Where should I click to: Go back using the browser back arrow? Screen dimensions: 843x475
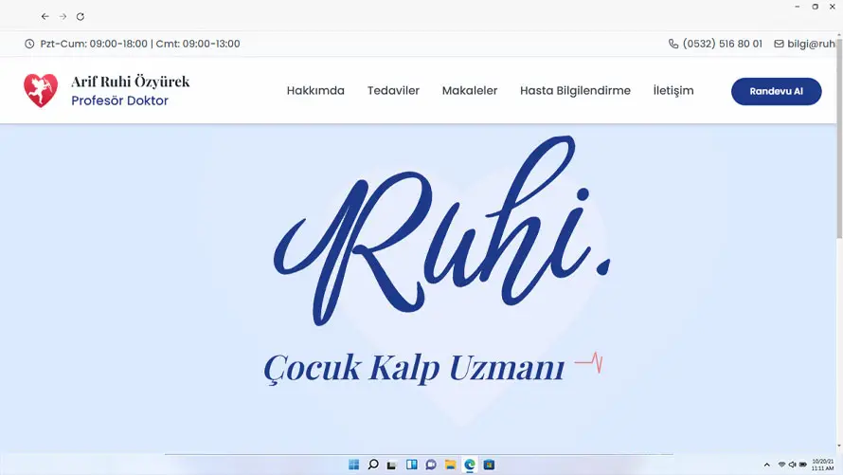tap(45, 17)
